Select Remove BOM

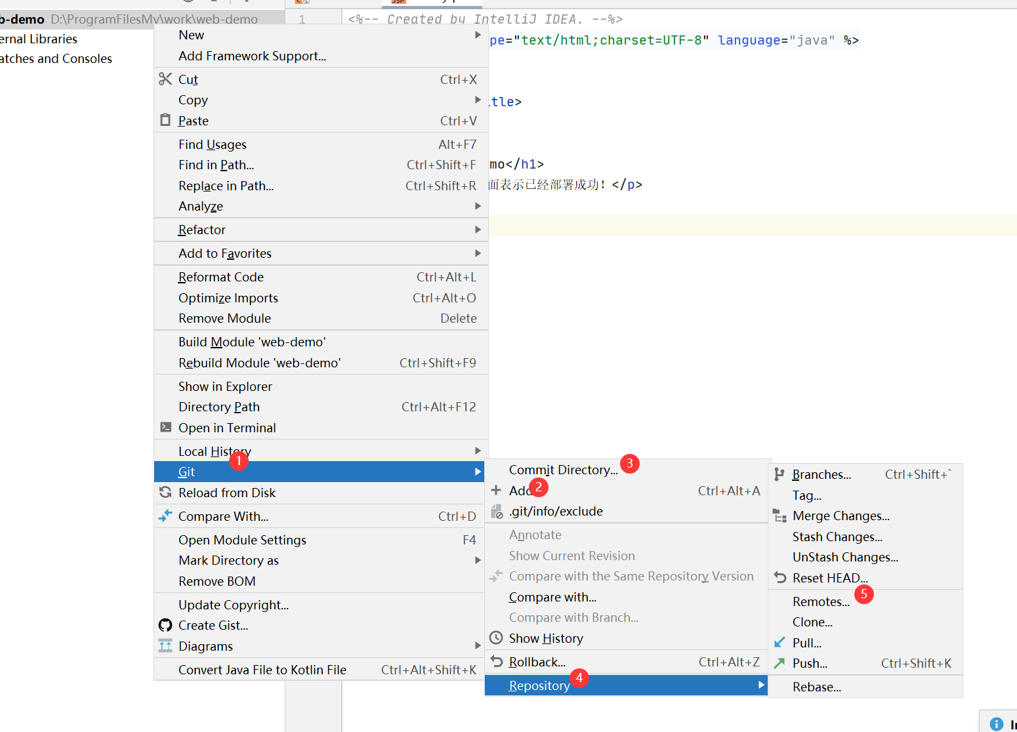coord(320,581)
